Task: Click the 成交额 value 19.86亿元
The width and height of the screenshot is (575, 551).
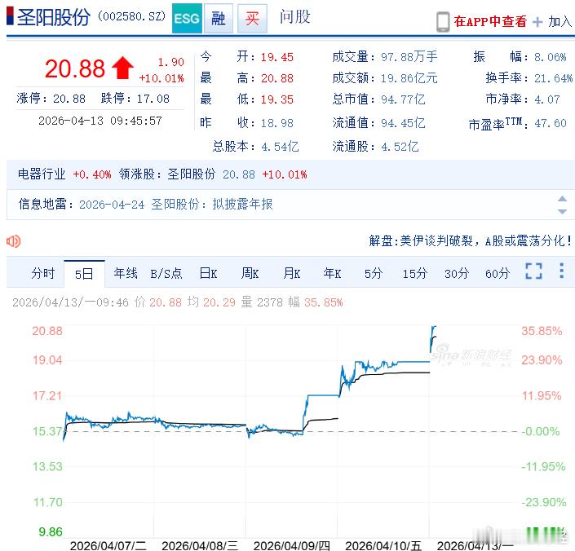Action: click(x=409, y=78)
